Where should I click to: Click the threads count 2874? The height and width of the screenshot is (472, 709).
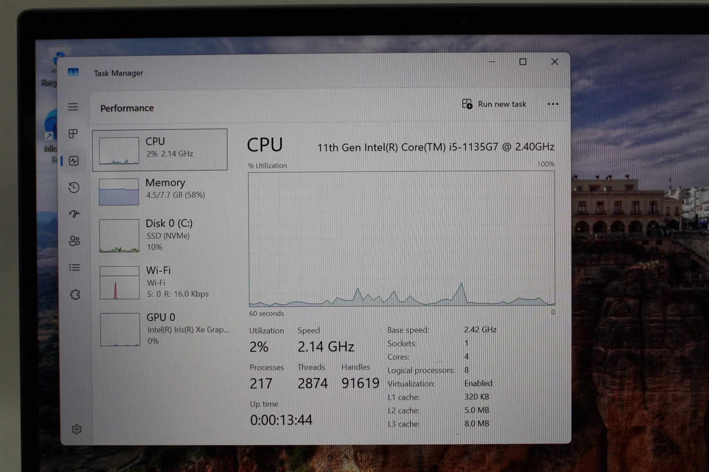click(313, 383)
